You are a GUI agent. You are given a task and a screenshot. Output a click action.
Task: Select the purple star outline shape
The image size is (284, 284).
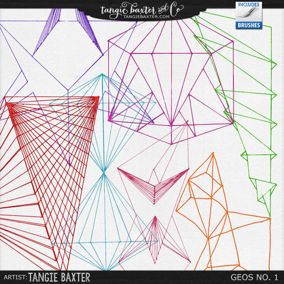coord(59,59)
